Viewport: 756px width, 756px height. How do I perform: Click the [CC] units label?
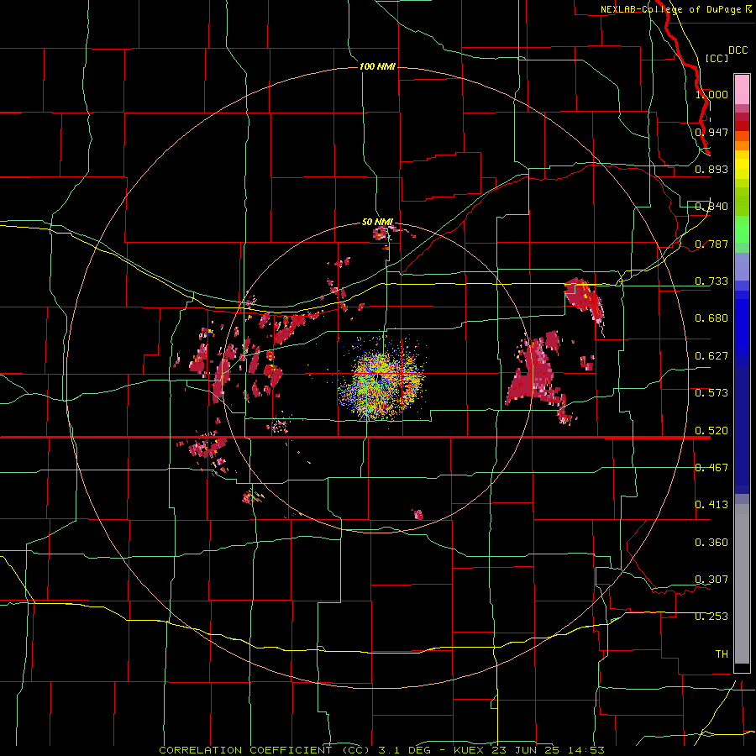(x=717, y=58)
